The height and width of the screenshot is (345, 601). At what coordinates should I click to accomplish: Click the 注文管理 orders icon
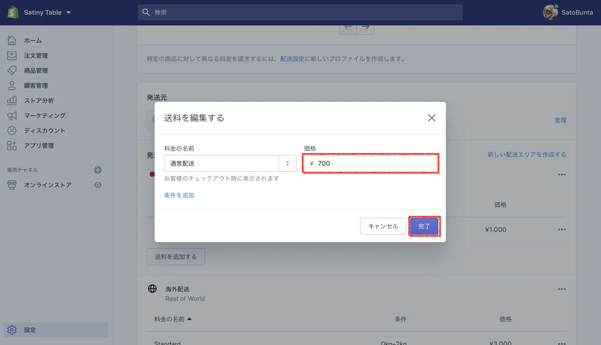tap(12, 55)
